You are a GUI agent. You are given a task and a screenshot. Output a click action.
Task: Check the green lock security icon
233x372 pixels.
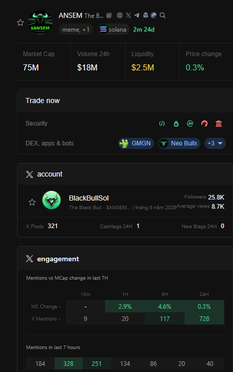coord(176,124)
